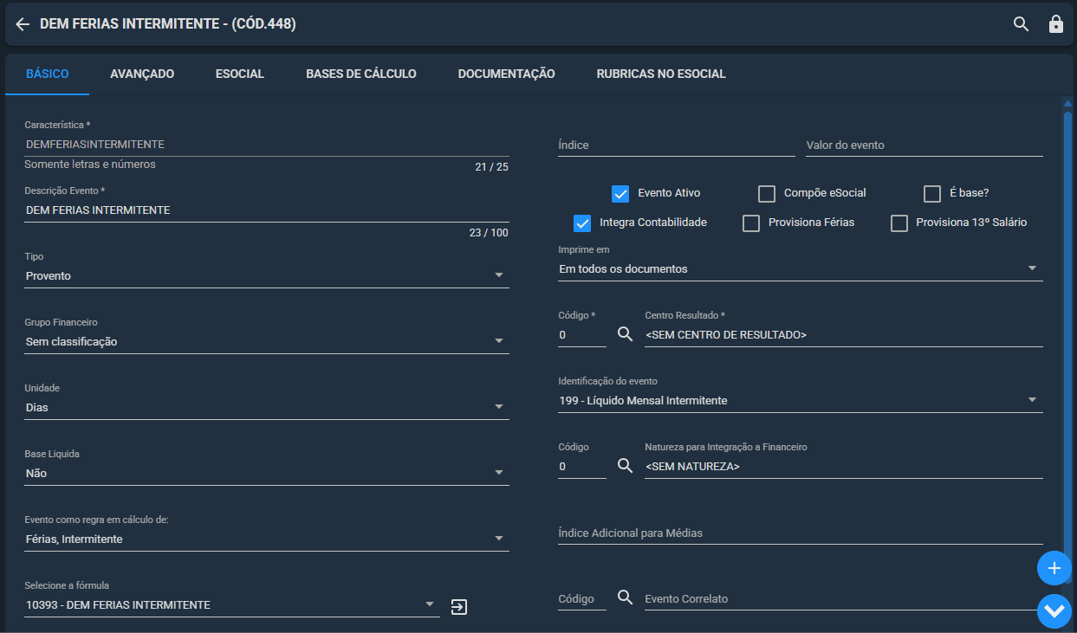
Task: Open the Tipo dropdown showing Provento
Action: (x=266, y=275)
